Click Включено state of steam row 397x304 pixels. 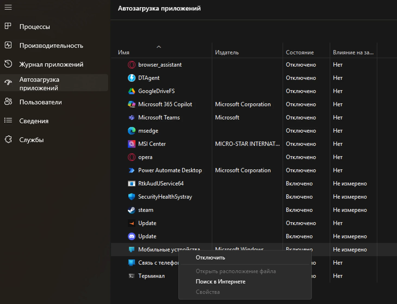[299, 210]
